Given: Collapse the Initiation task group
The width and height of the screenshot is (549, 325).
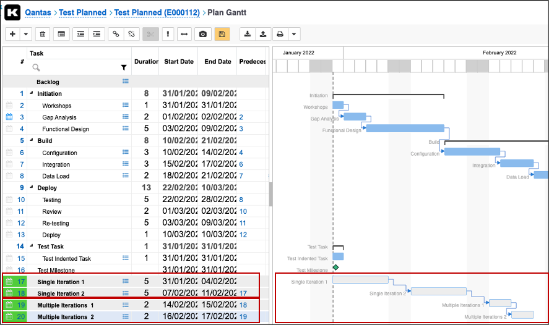Looking at the screenshot, I should pos(32,93).
